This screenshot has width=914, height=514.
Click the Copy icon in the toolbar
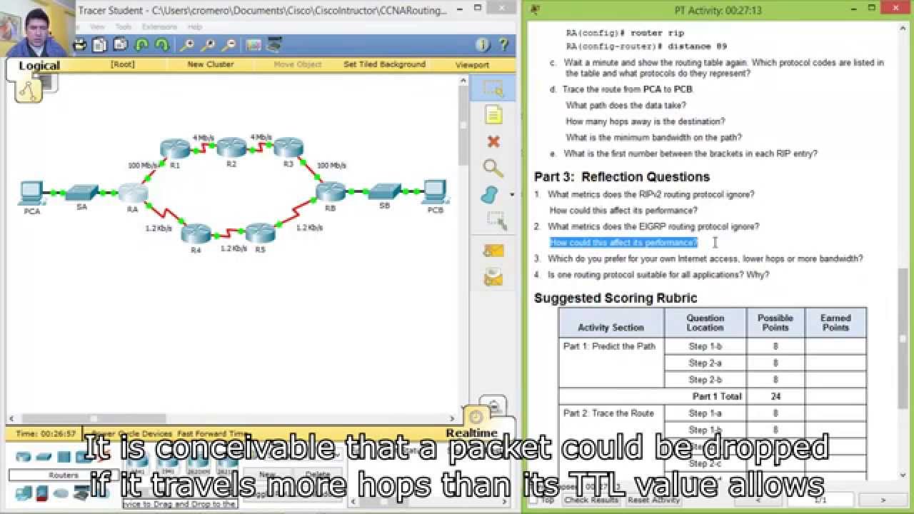(x=99, y=45)
